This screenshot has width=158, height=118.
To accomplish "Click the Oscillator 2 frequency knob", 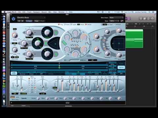I will [24, 43].
